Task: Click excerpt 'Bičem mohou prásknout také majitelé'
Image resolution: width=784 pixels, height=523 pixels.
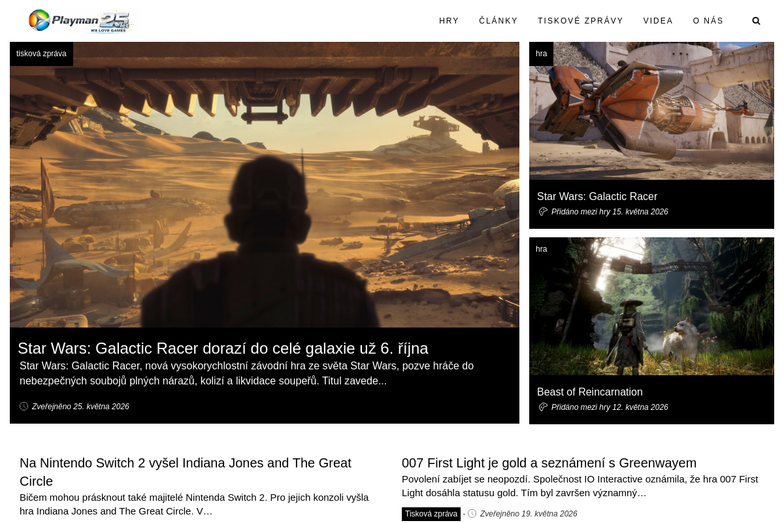Action: tap(194, 504)
